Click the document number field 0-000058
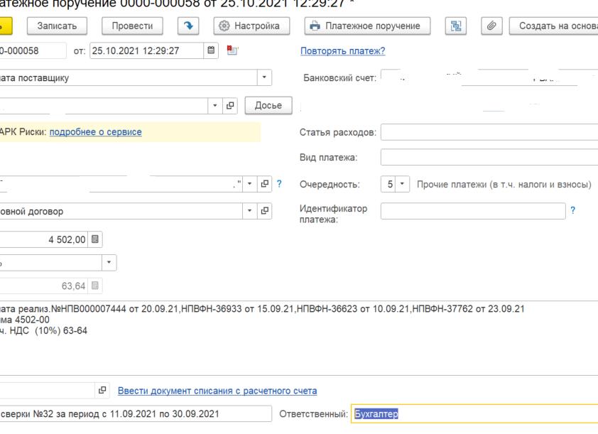The height and width of the screenshot is (434, 598). pyautogui.click(x=33, y=50)
